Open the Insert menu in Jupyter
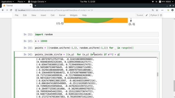The width and height of the screenshot is (175, 98). pos(43,15)
